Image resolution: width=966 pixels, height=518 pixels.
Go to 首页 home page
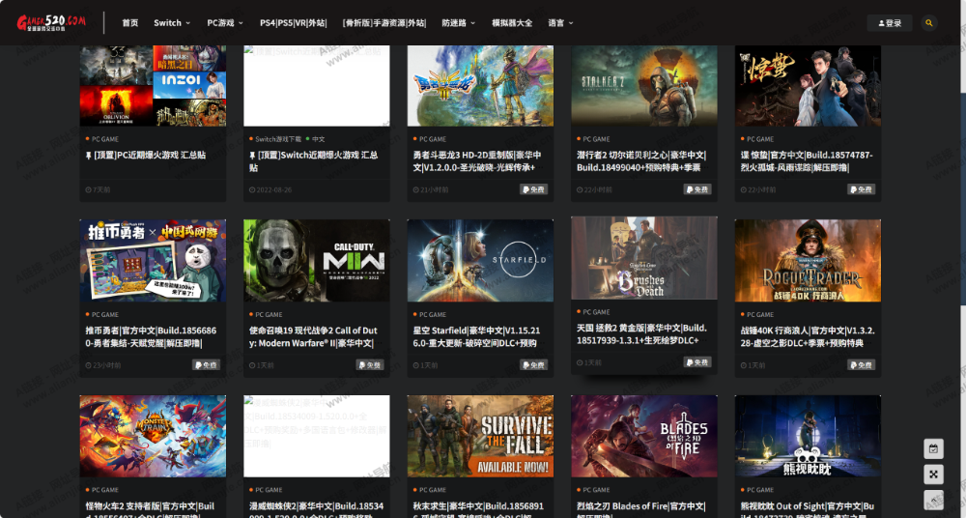tap(130, 23)
